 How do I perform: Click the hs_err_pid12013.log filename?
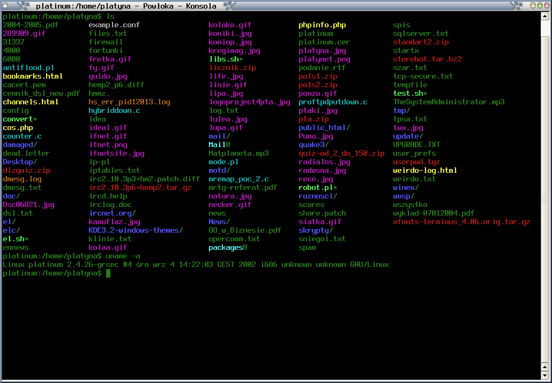point(129,102)
